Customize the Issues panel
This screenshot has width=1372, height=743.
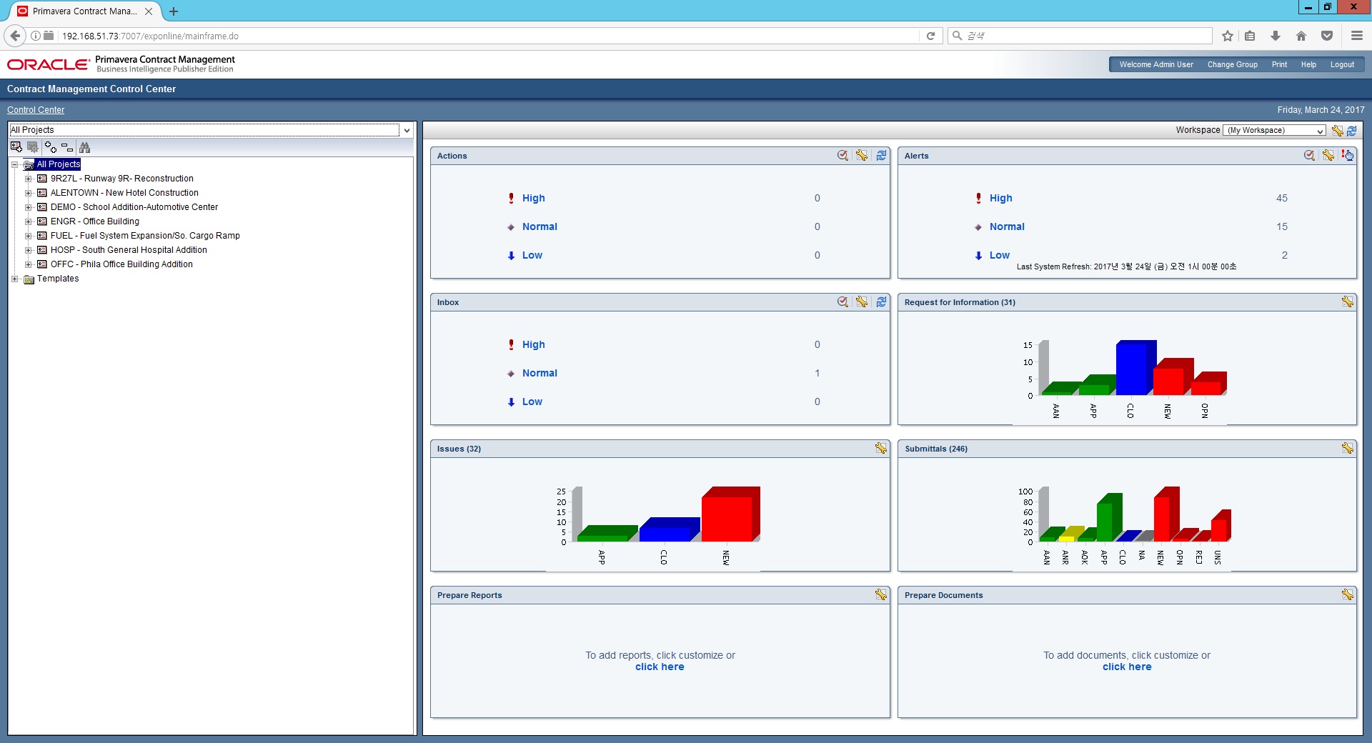(x=880, y=448)
